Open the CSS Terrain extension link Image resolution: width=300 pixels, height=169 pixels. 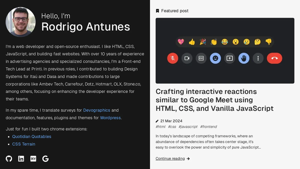pyautogui.click(x=24, y=144)
